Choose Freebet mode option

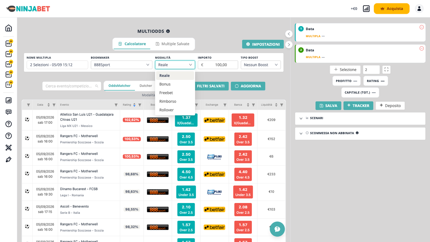point(175,93)
